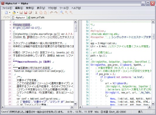Open the New document dropdown arrow
Screen dimensions: 156x115
click(10, 13)
